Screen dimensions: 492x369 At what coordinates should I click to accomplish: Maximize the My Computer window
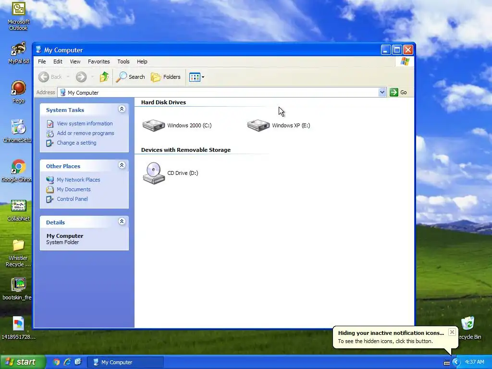[397, 50]
